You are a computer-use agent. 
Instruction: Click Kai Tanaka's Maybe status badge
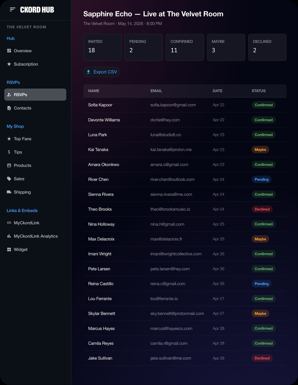[260, 150]
